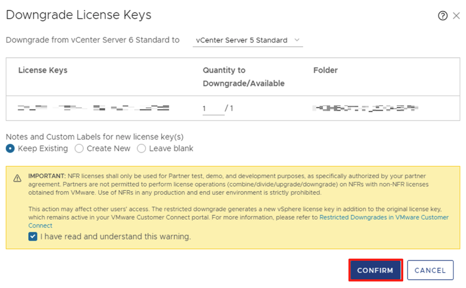Click the Quantity to Downgrade/Available header
Screen dimensions: 466x288
click(243, 76)
